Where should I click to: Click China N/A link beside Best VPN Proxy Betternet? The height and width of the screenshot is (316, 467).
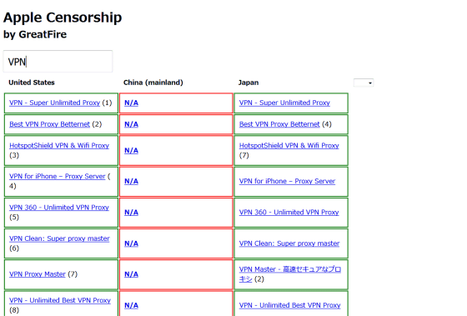[x=132, y=124]
